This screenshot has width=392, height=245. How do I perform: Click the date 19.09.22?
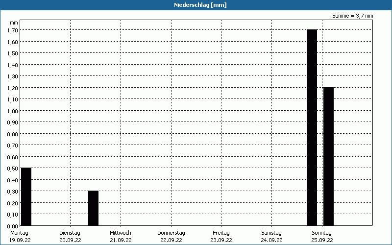20,240
